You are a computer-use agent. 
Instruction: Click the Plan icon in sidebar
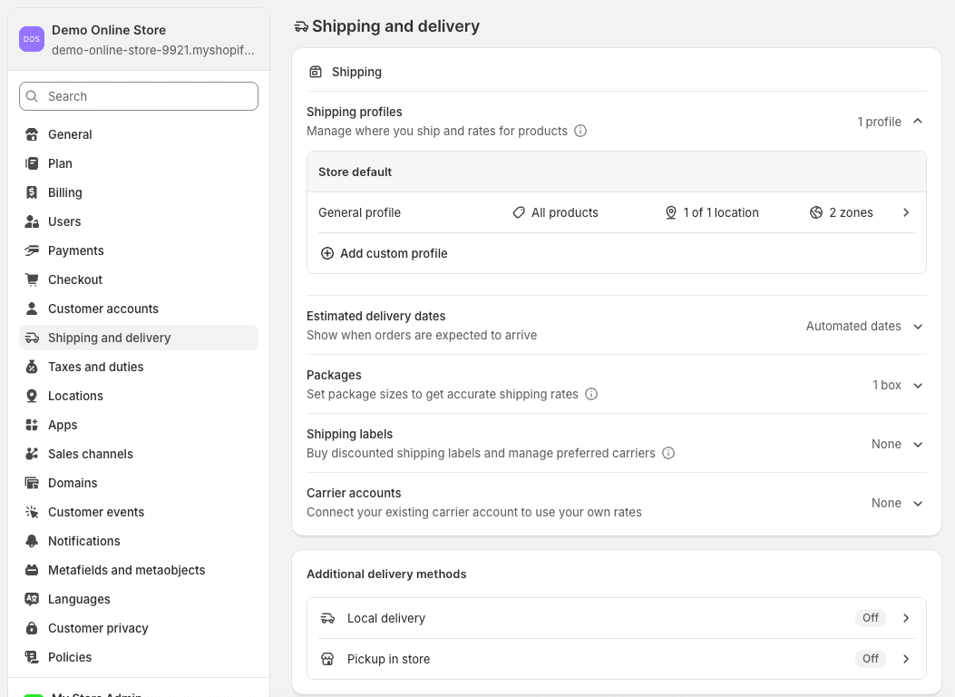[32, 163]
